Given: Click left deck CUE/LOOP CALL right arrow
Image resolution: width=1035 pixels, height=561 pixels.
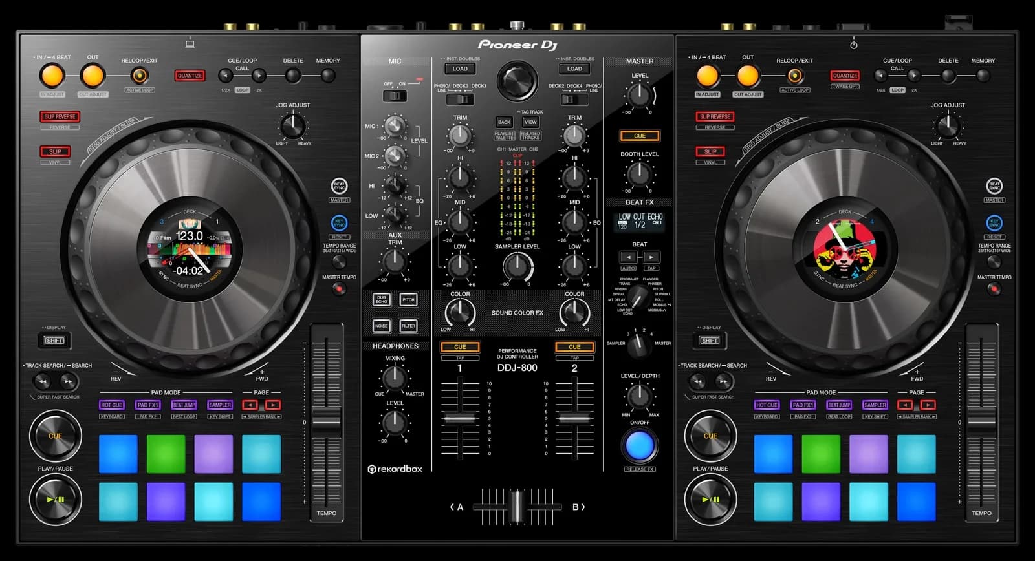Looking at the screenshot, I should click(259, 76).
